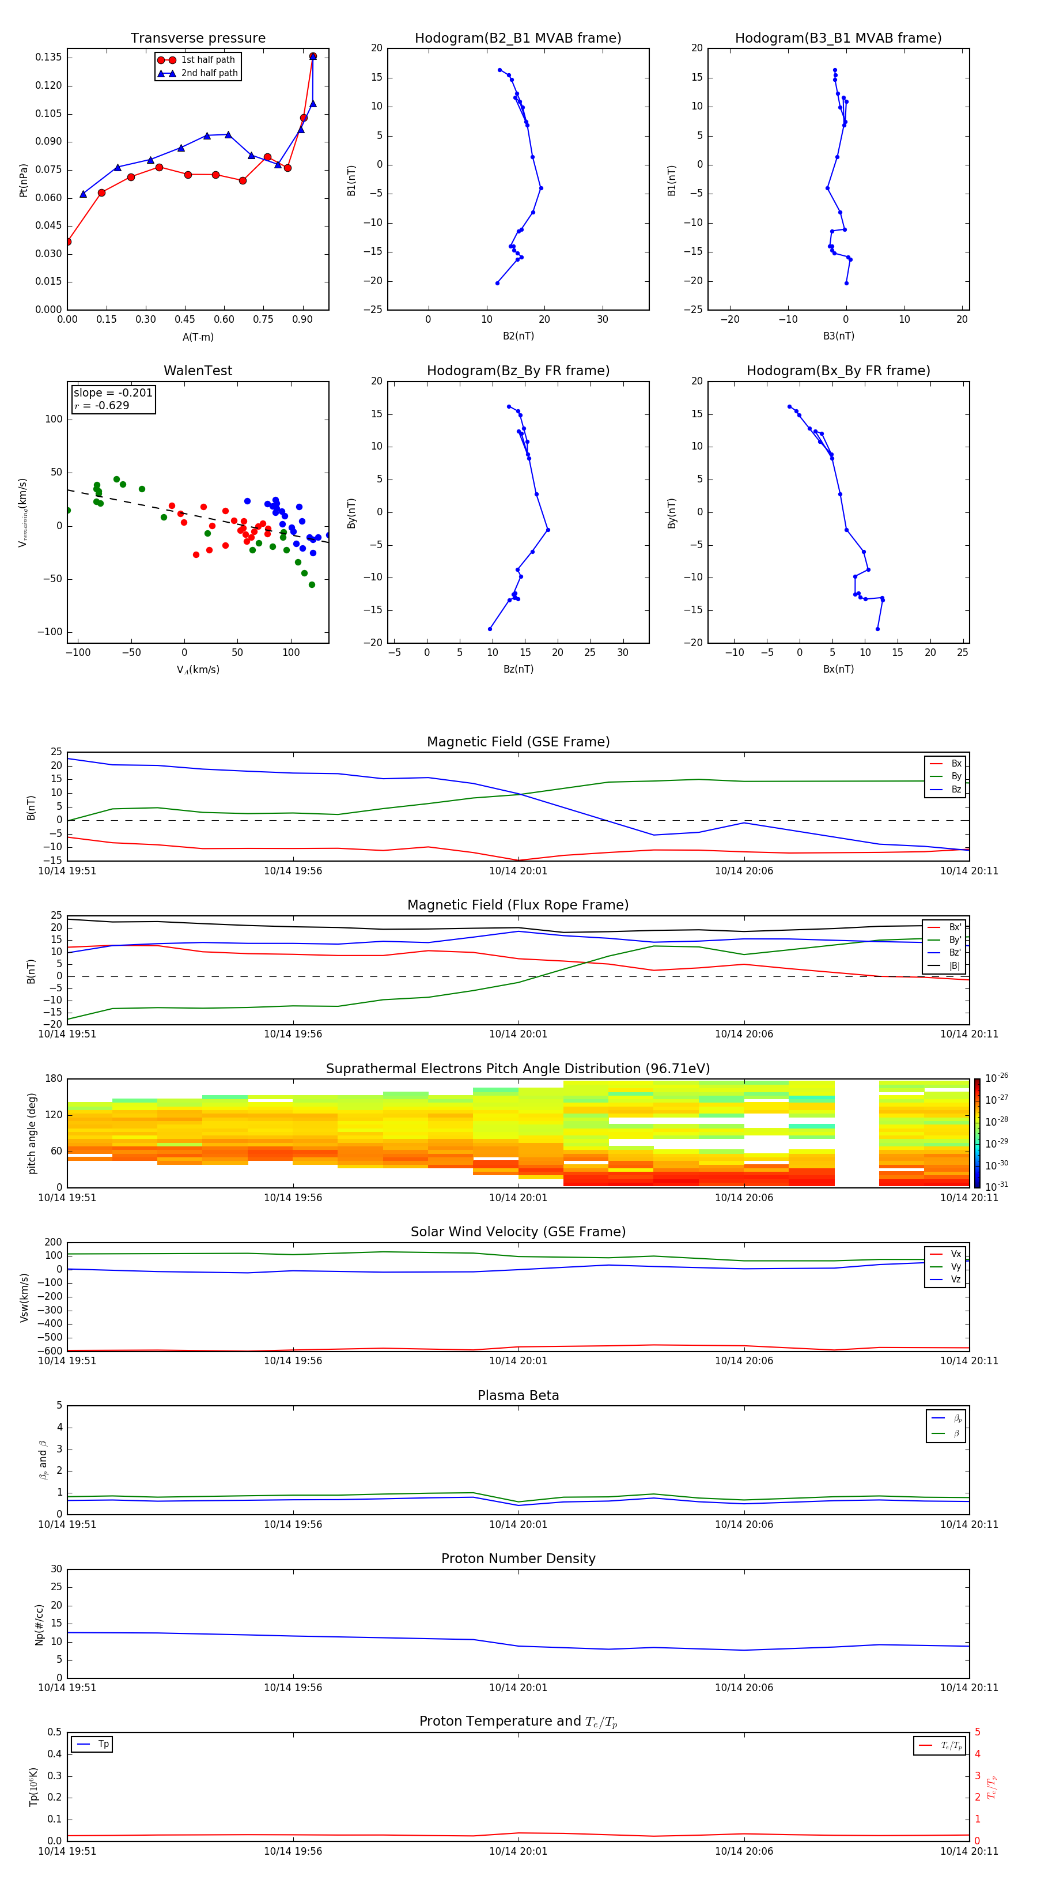Click the "Hodogram(Bz_By FR frame)" title
Viewport: 1037px width, 1902px height.
click(x=518, y=371)
